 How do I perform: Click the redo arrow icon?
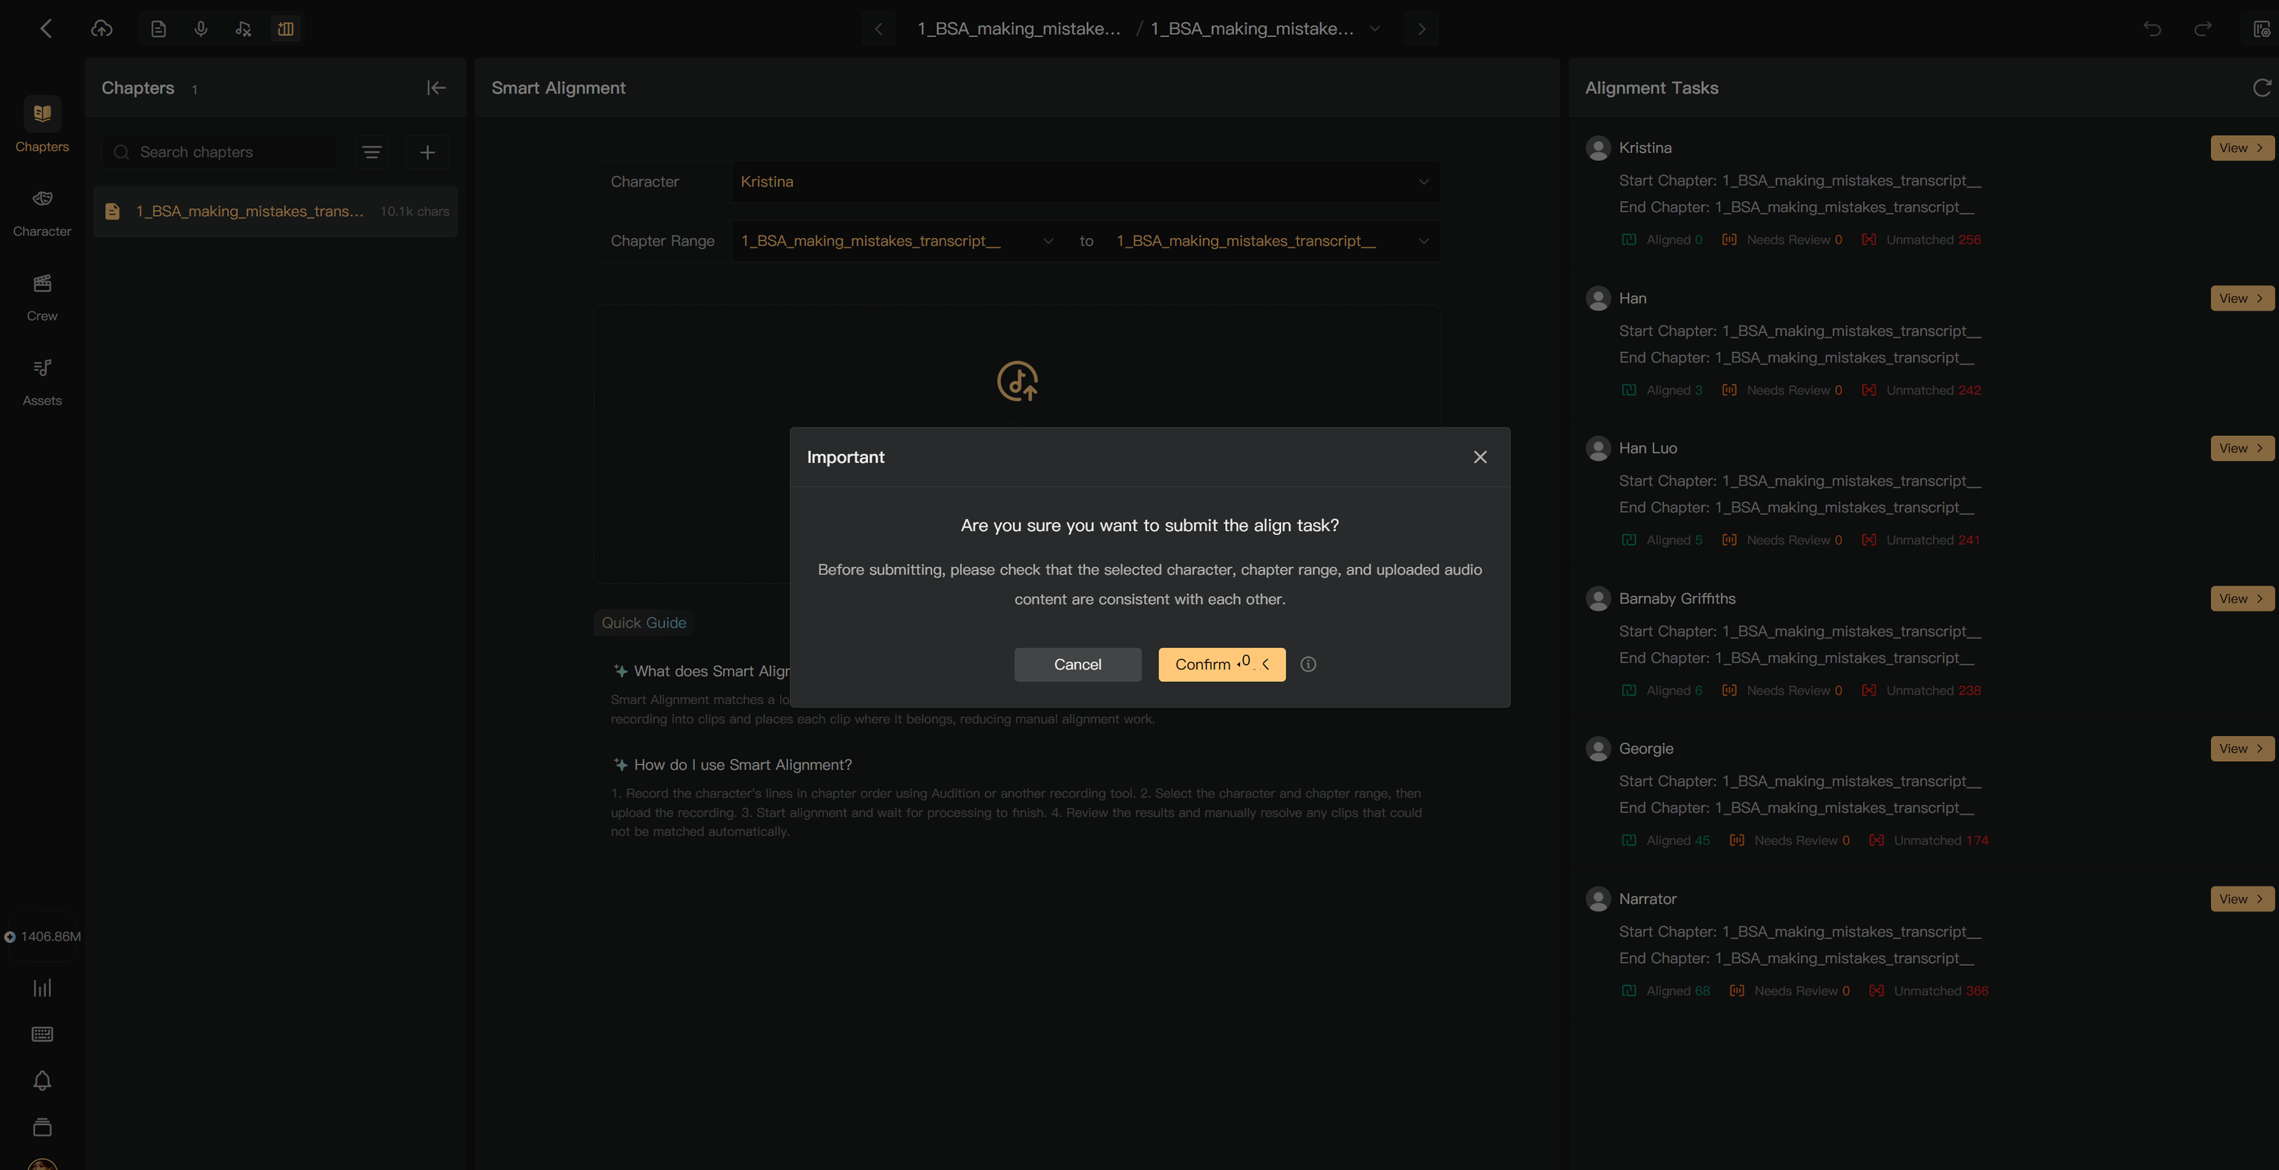[2203, 28]
